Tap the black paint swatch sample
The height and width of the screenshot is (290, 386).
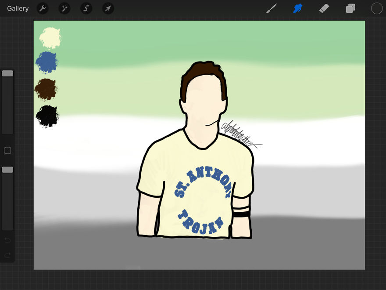point(46,116)
